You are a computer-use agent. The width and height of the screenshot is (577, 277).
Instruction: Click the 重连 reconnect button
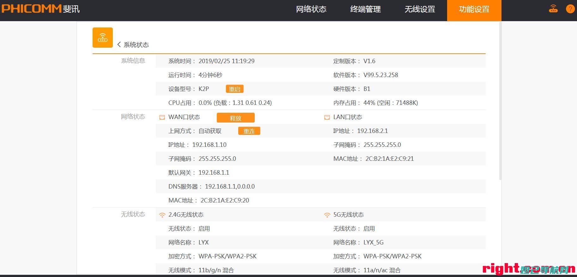249,131
